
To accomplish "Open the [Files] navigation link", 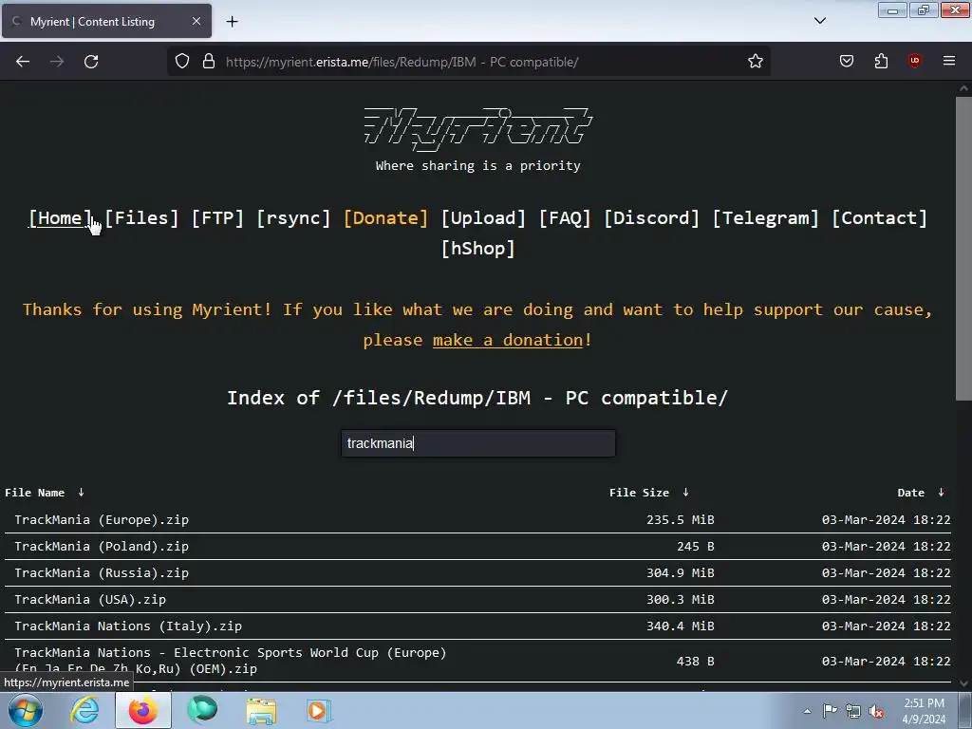I will point(142,218).
